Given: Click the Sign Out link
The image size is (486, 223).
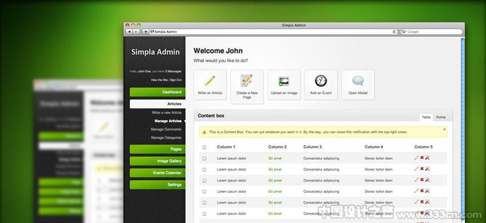Looking at the screenshot, I should click(x=176, y=80).
